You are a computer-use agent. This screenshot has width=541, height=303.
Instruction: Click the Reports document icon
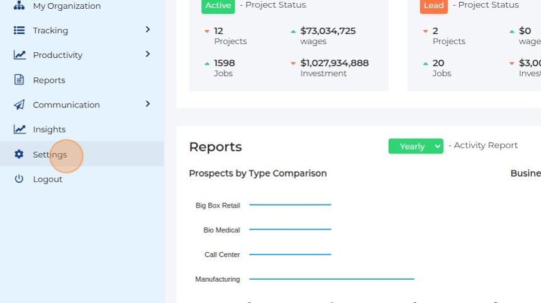(x=19, y=80)
